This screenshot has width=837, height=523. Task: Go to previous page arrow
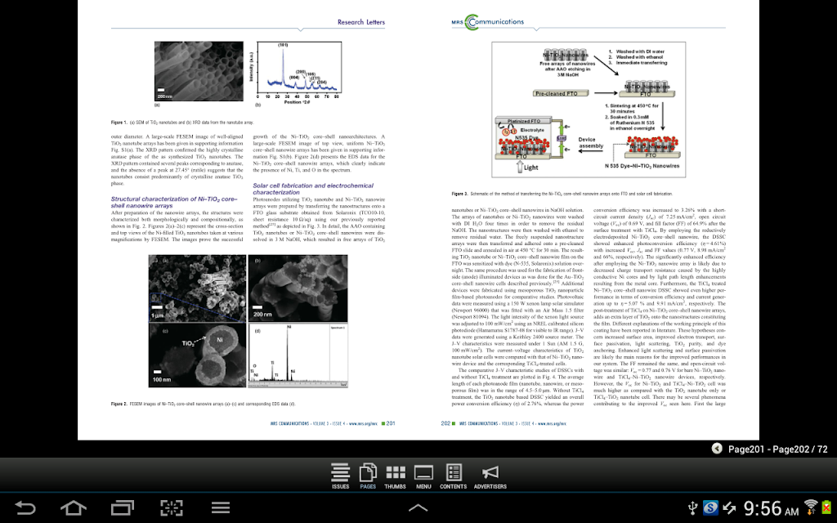coord(717,449)
